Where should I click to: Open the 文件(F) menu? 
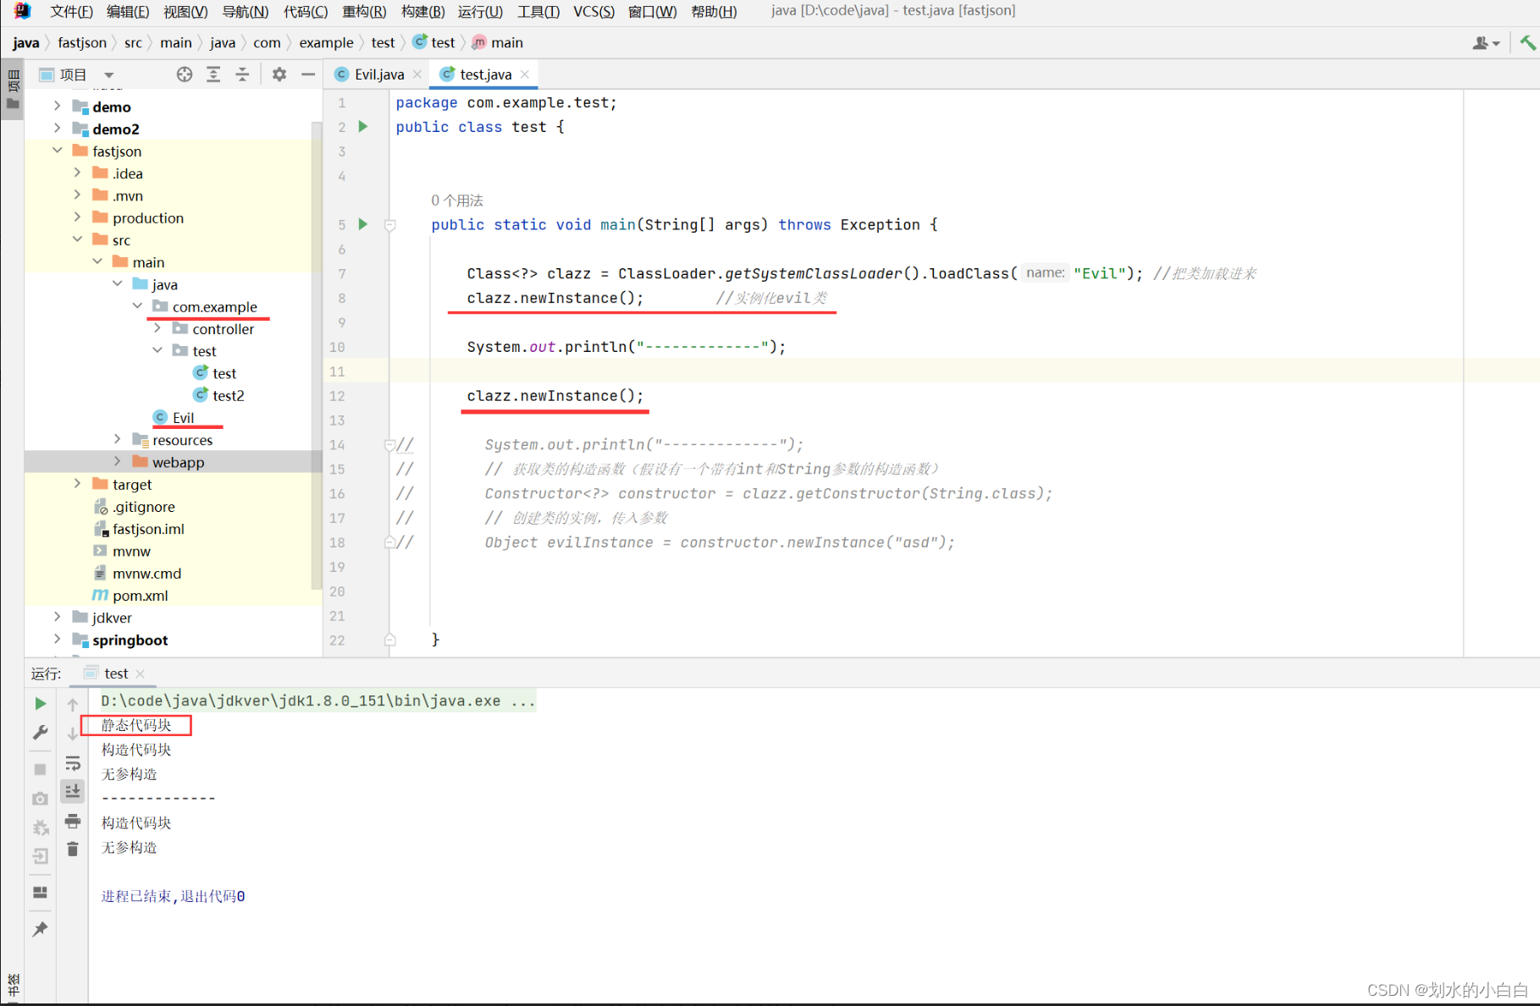[71, 11]
